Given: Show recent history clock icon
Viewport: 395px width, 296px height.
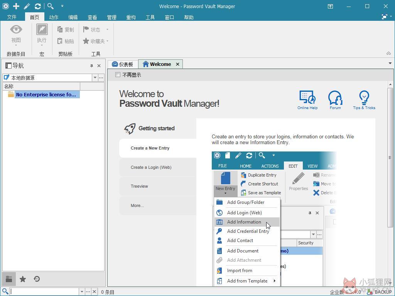Looking at the screenshot, I should click(x=37, y=279).
